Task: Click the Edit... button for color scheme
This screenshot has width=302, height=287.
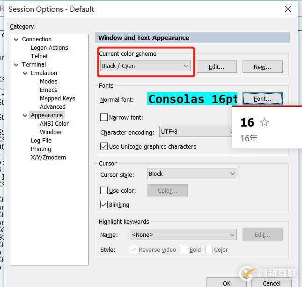Action: pos(216,67)
